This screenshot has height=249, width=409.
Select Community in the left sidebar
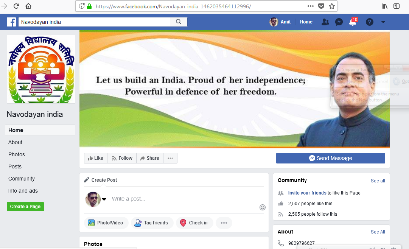(22, 179)
